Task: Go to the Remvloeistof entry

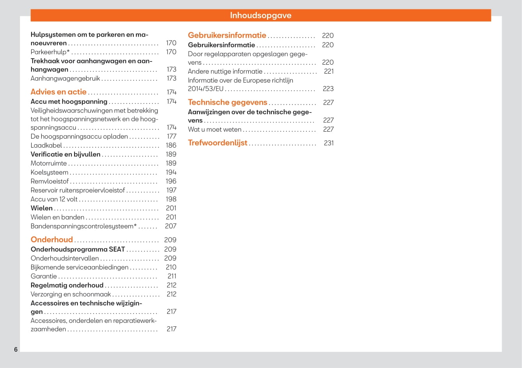Action: [x=50, y=181]
